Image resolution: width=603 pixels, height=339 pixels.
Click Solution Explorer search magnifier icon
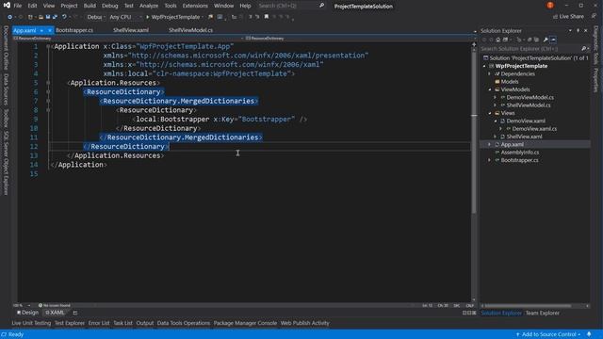(584, 48)
